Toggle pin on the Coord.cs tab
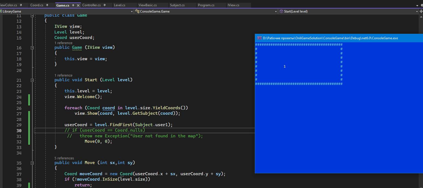The image size is (423, 188). (47, 5)
